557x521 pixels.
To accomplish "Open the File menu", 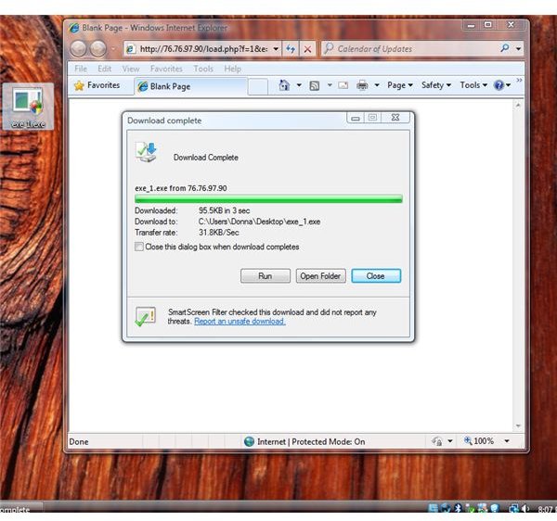I will [x=81, y=69].
